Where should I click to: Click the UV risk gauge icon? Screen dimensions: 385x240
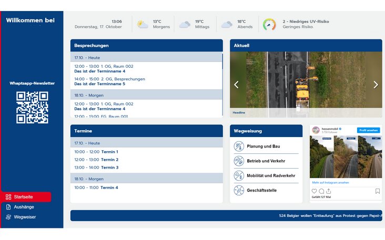[x=269, y=24]
